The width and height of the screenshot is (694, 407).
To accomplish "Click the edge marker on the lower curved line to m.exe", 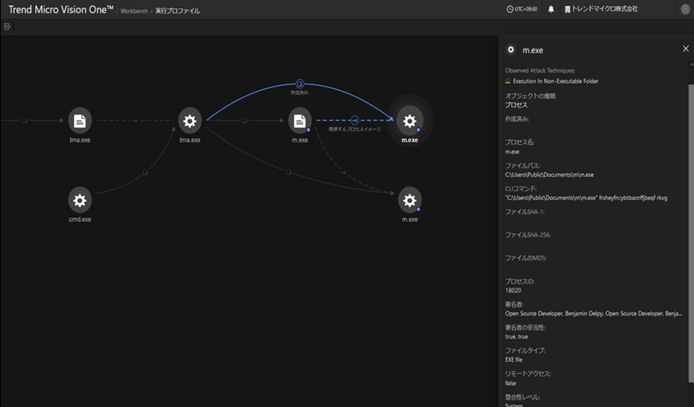I will [289, 172].
